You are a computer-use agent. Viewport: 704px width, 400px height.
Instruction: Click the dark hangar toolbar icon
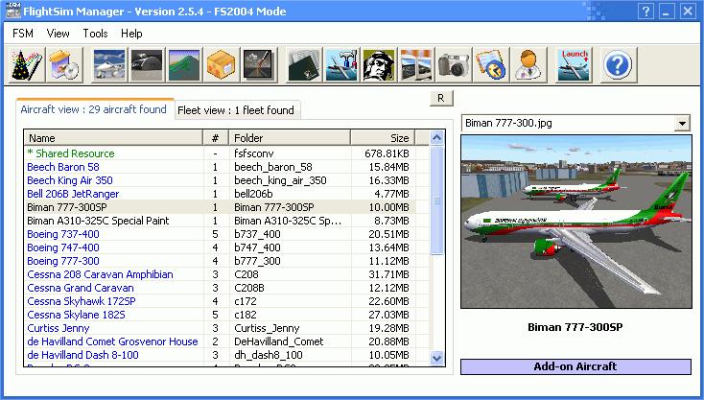(147, 65)
